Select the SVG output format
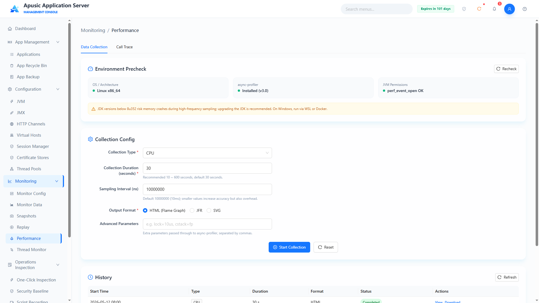This screenshot has height=303, width=539. coord(214,210)
